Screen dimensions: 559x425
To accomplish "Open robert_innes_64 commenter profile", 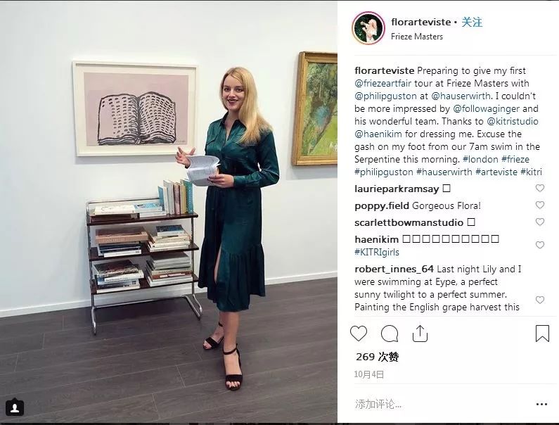I will (394, 269).
